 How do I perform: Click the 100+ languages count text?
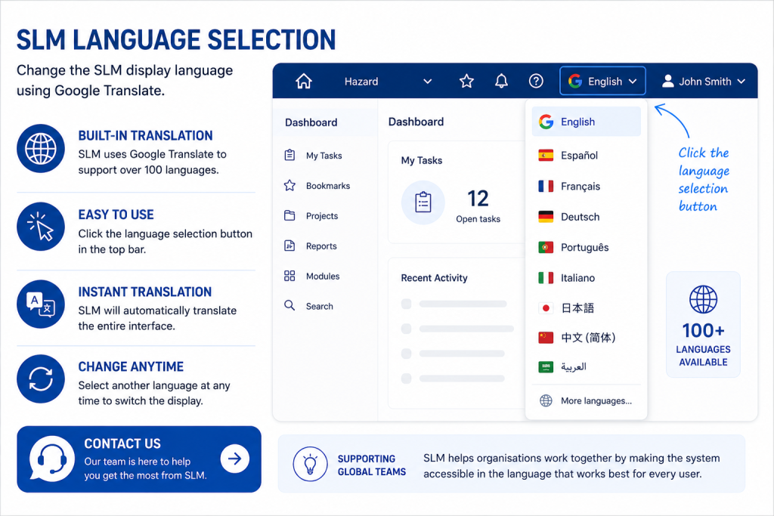click(x=703, y=330)
